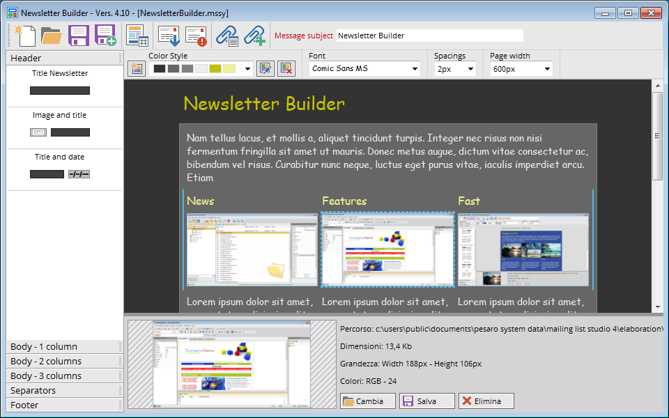This screenshot has width=669, height=418.
Task: Click the Message subject input field
Action: click(430, 36)
